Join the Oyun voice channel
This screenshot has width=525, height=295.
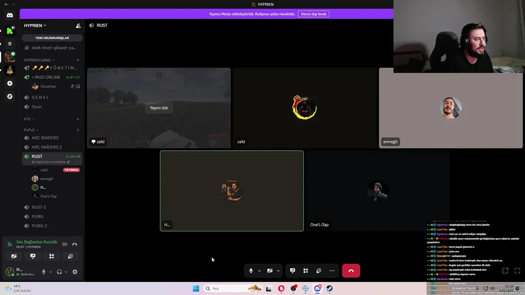coord(52,107)
